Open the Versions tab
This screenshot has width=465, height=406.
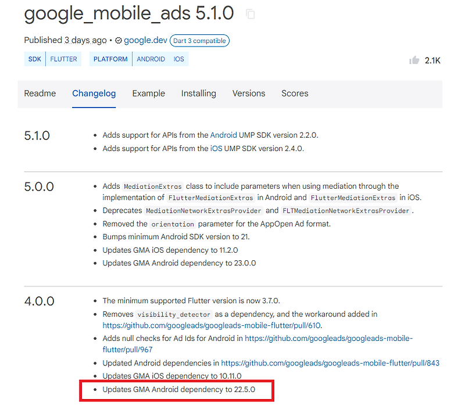249,94
